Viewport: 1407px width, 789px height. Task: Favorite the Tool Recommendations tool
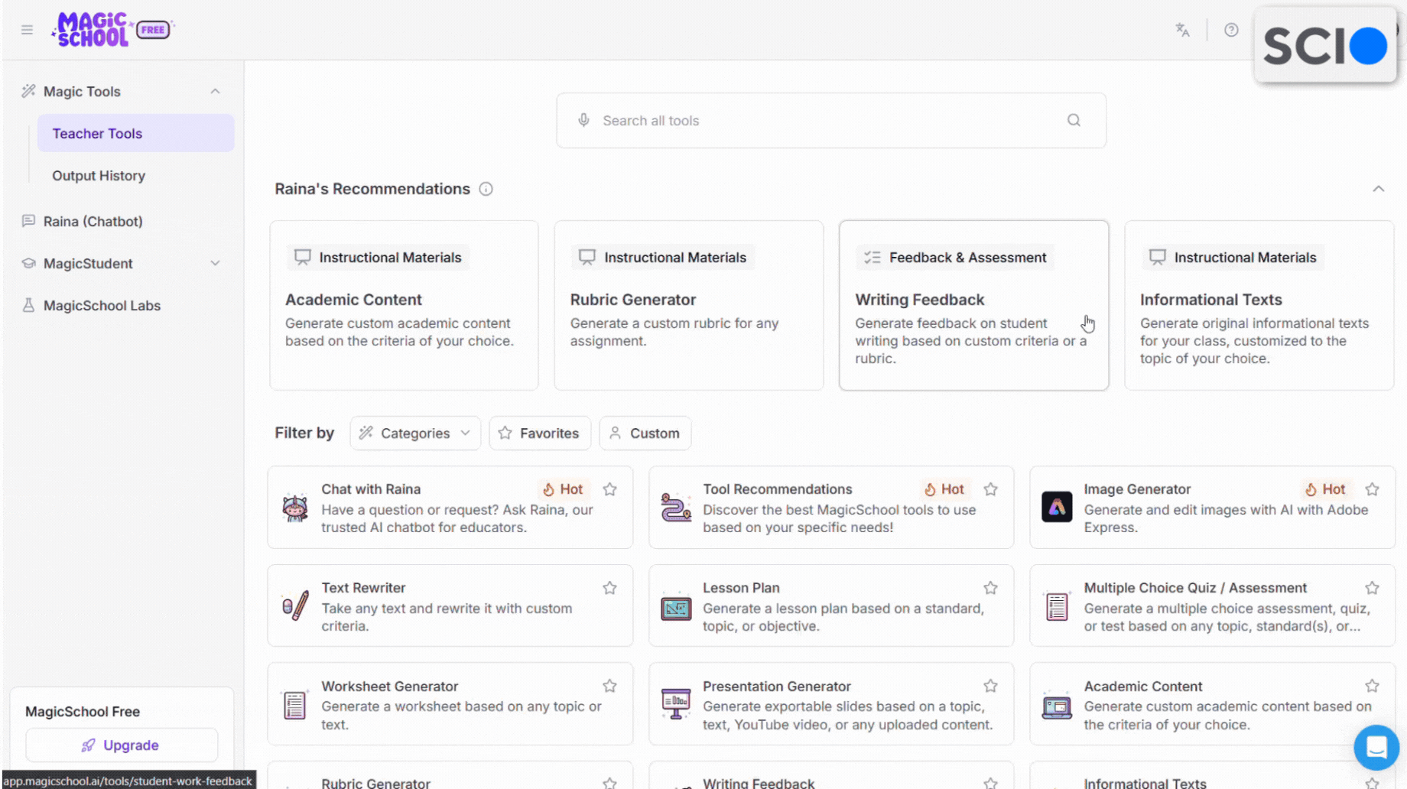point(990,489)
